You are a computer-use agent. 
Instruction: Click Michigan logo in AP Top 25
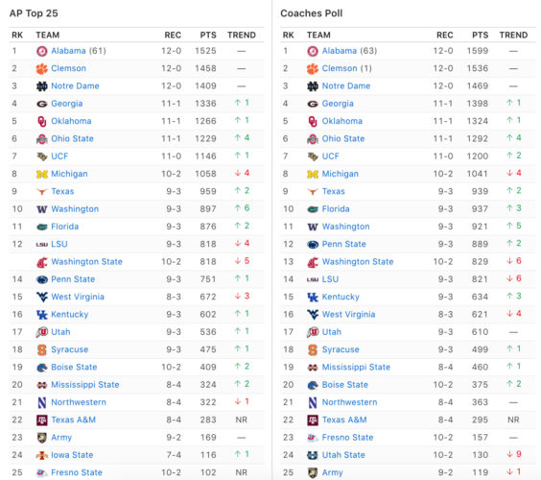pos(42,174)
